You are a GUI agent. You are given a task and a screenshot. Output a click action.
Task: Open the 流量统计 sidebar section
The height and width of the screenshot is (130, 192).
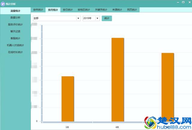tap(15, 11)
